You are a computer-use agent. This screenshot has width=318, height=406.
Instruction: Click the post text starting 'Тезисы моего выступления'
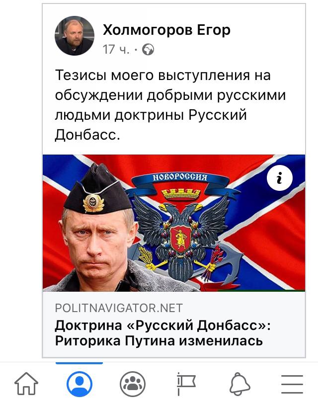(x=170, y=105)
